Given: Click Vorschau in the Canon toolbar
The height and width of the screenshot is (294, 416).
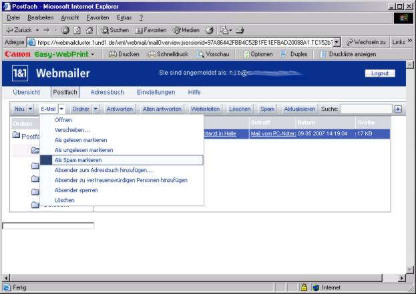Looking at the screenshot, I should [214, 54].
